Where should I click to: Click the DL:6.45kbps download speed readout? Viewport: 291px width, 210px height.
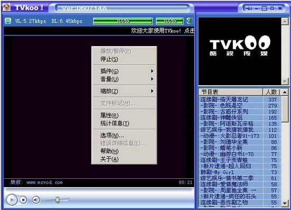[67, 21]
